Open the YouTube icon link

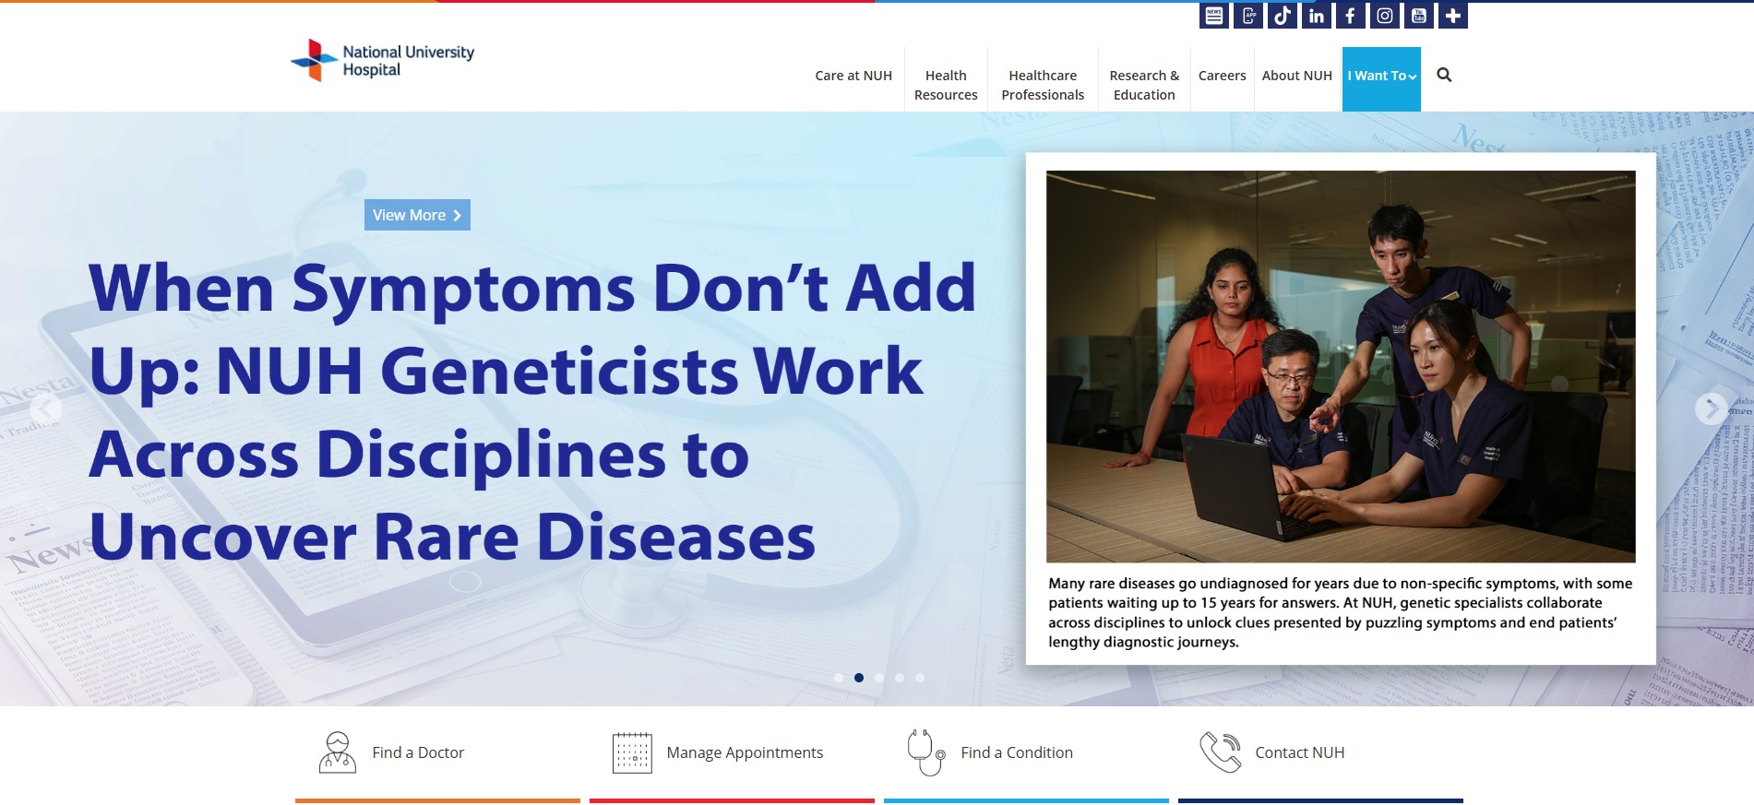pos(1419,16)
